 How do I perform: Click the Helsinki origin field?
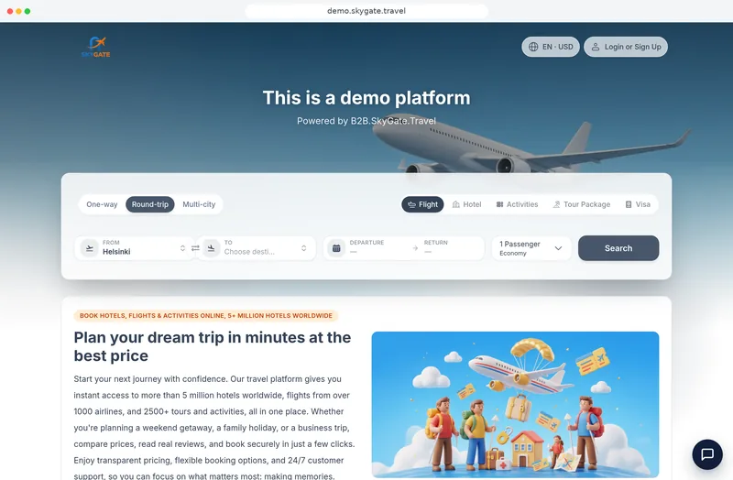[135, 248]
